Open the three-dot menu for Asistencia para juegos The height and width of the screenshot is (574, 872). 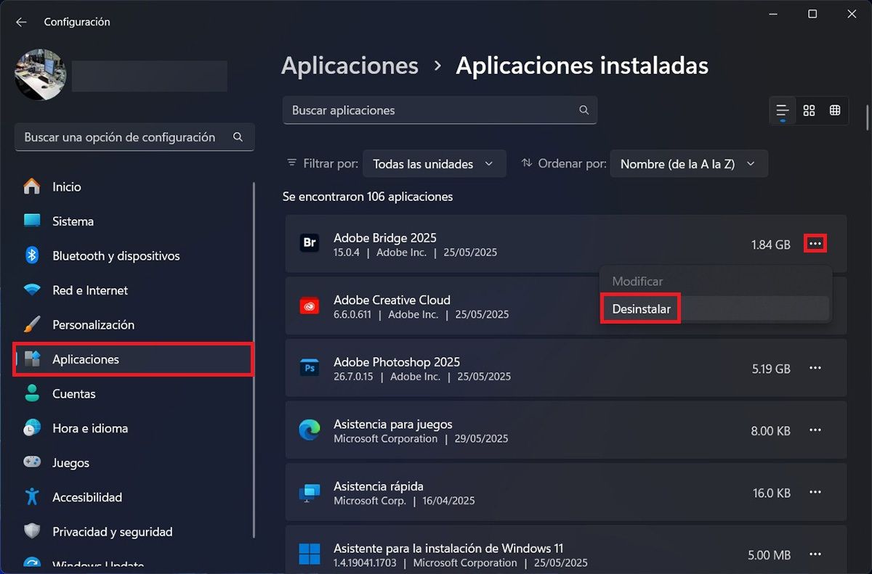pyautogui.click(x=815, y=430)
